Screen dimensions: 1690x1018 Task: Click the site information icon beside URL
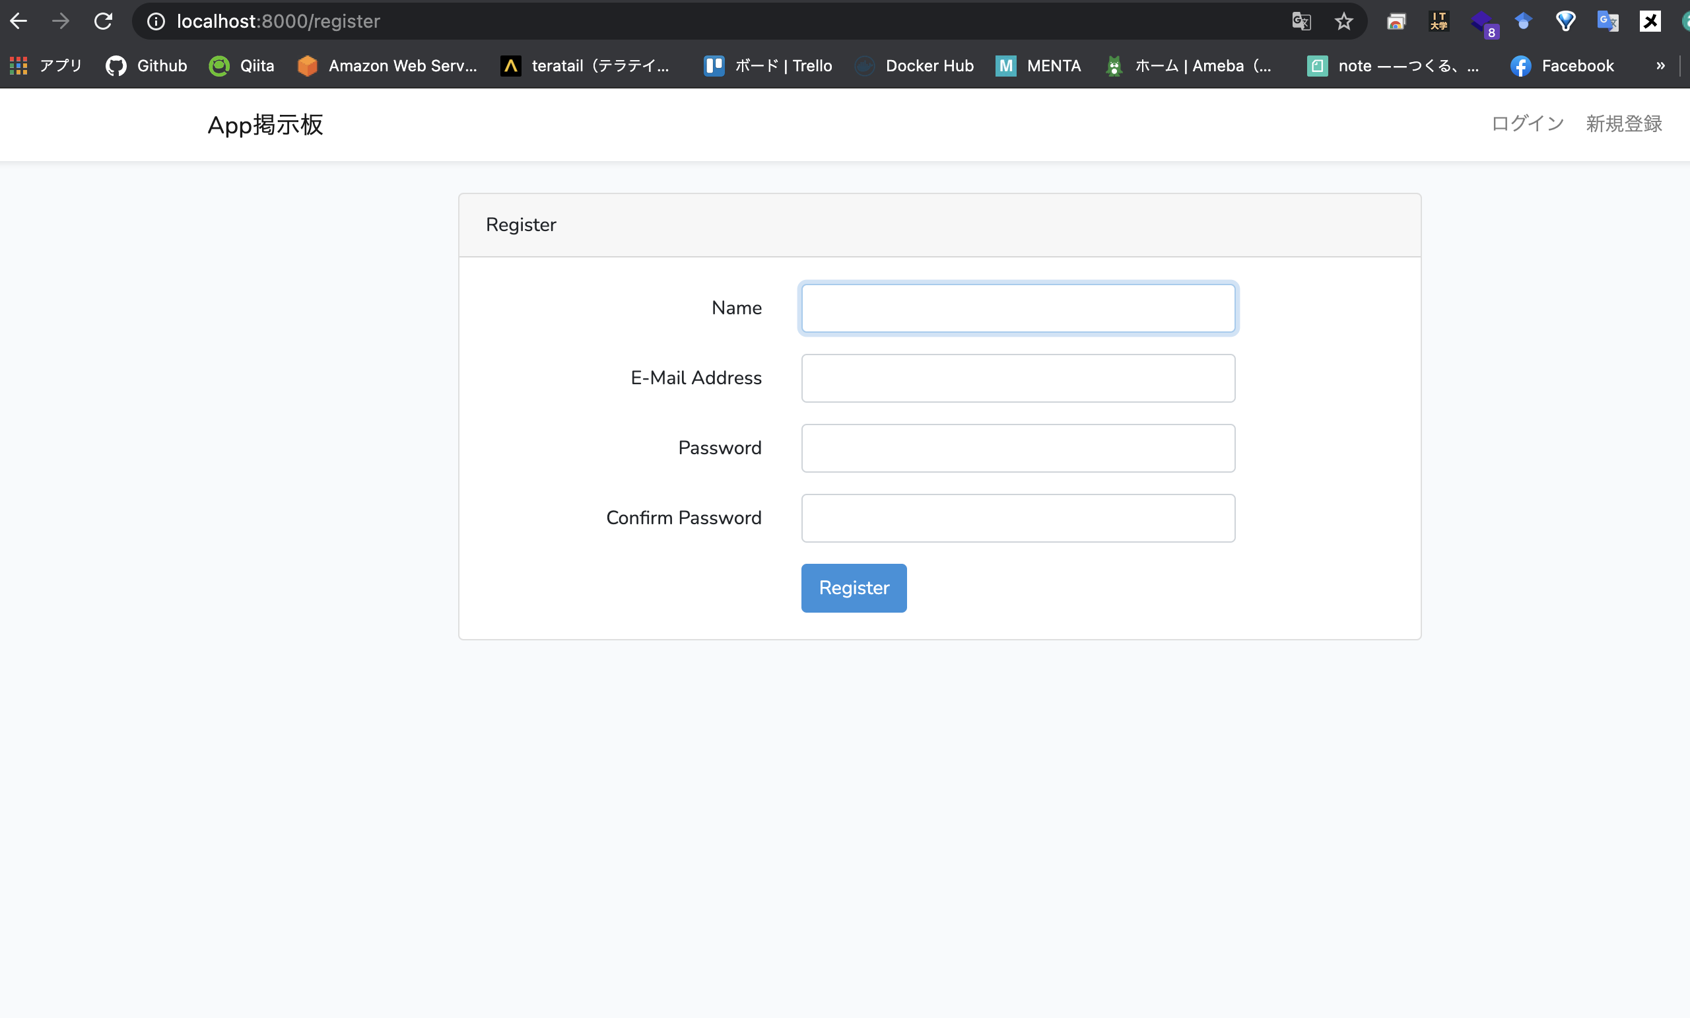(x=156, y=21)
